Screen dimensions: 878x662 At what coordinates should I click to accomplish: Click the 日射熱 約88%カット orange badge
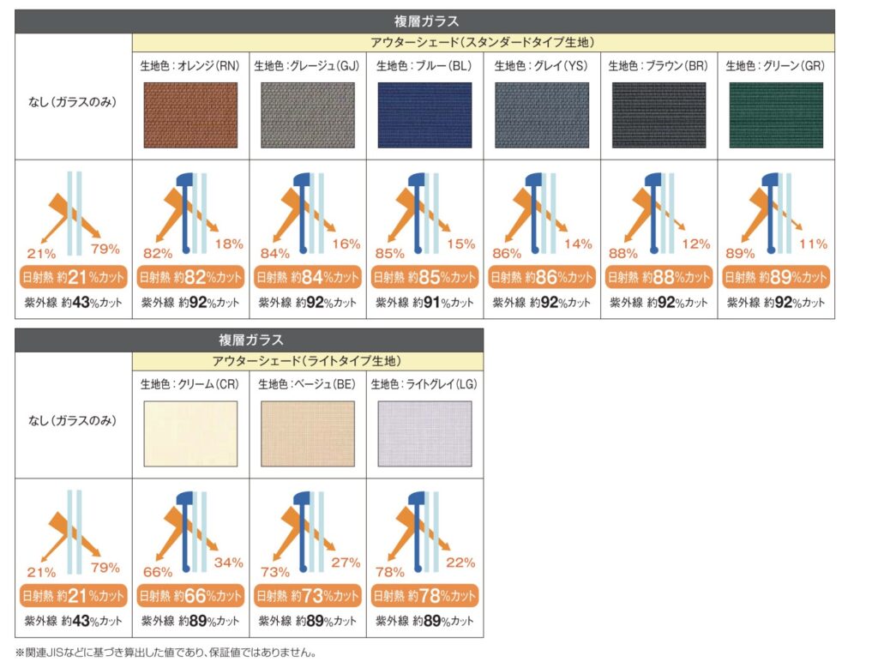(x=658, y=277)
